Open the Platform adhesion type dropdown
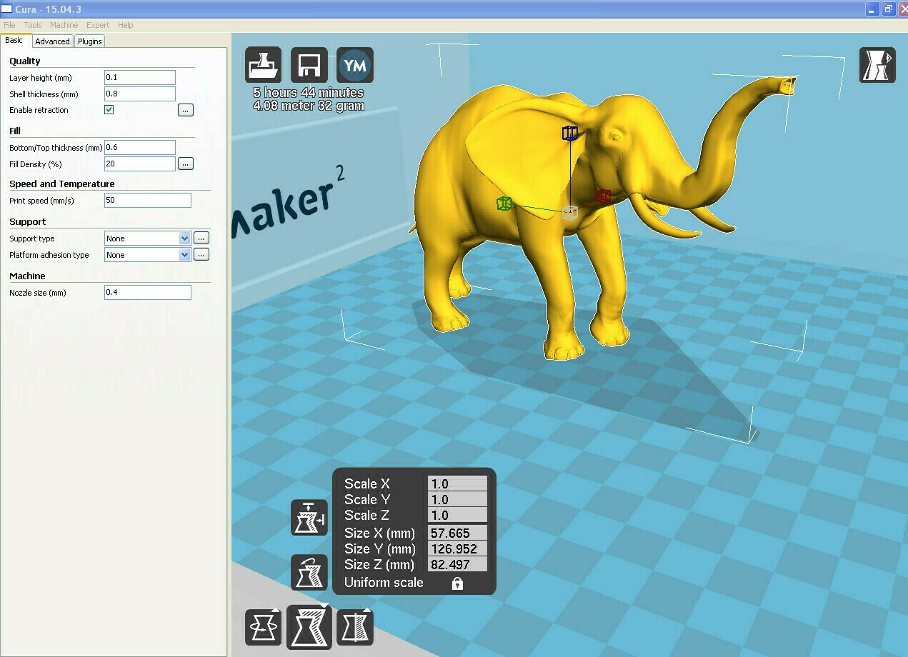Image resolution: width=908 pixels, height=657 pixels. [147, 255]
